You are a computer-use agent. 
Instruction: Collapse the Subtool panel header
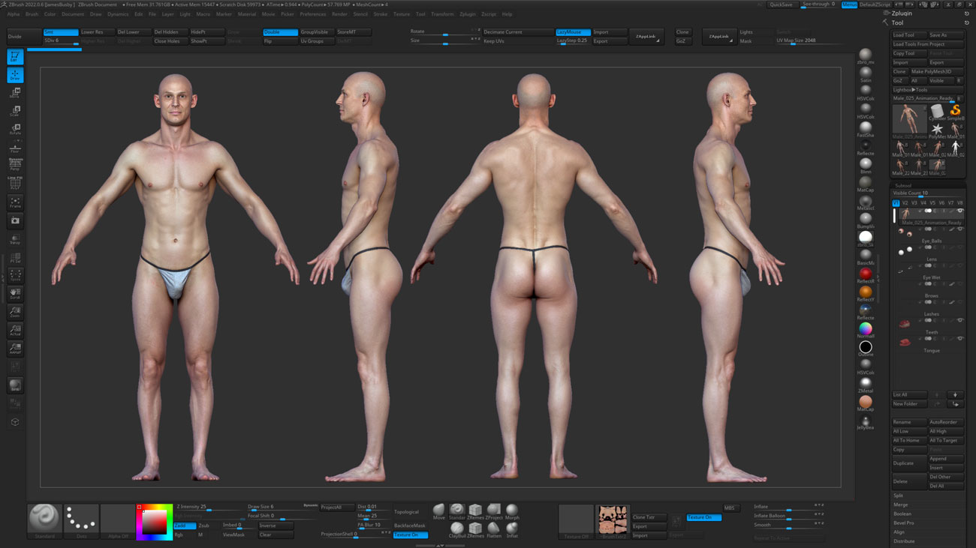(x=903, y=184)
